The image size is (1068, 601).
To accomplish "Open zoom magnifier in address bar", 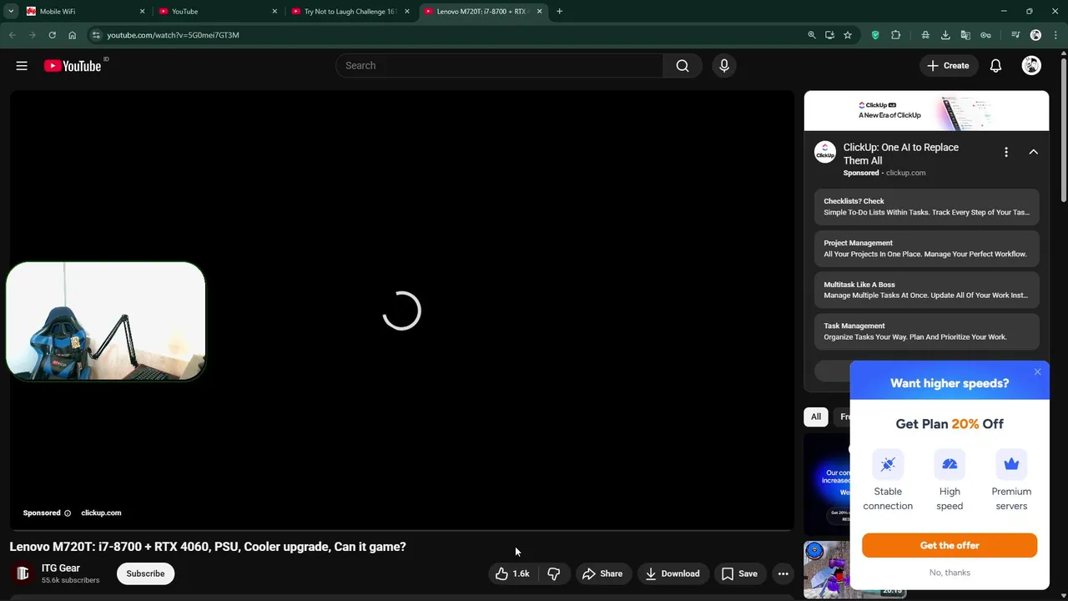I will click(812, 35).
